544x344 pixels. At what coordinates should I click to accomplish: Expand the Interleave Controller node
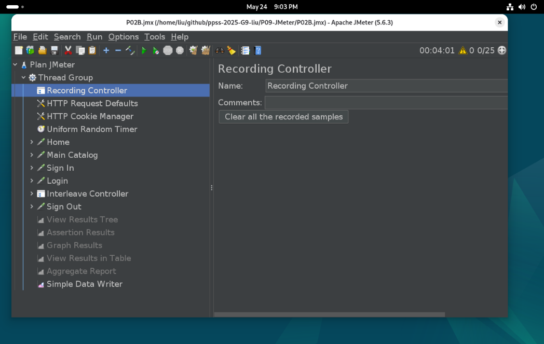point(32,194)
